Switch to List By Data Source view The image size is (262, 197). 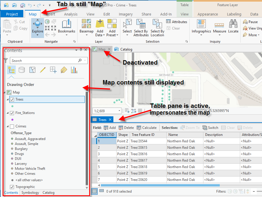[x=22, y=70]
